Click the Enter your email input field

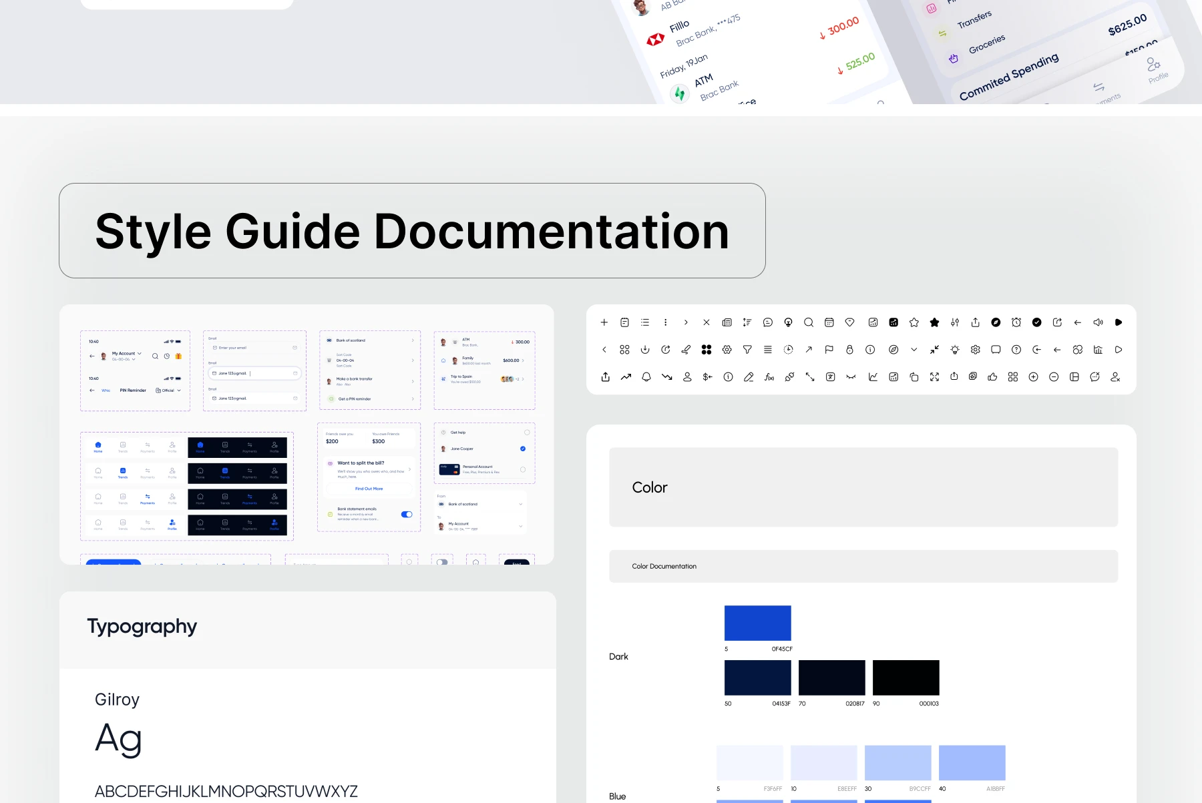254,348
